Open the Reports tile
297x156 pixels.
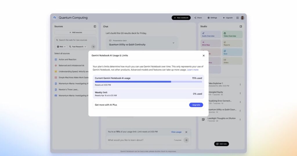[x=232, y=43]
